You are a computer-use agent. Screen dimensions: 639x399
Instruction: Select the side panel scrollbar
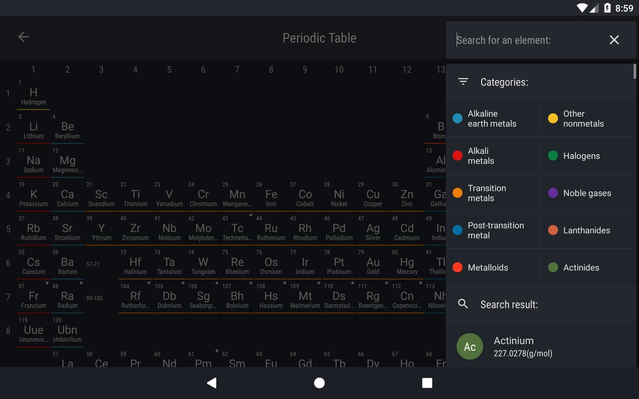(x=635, y=71)
